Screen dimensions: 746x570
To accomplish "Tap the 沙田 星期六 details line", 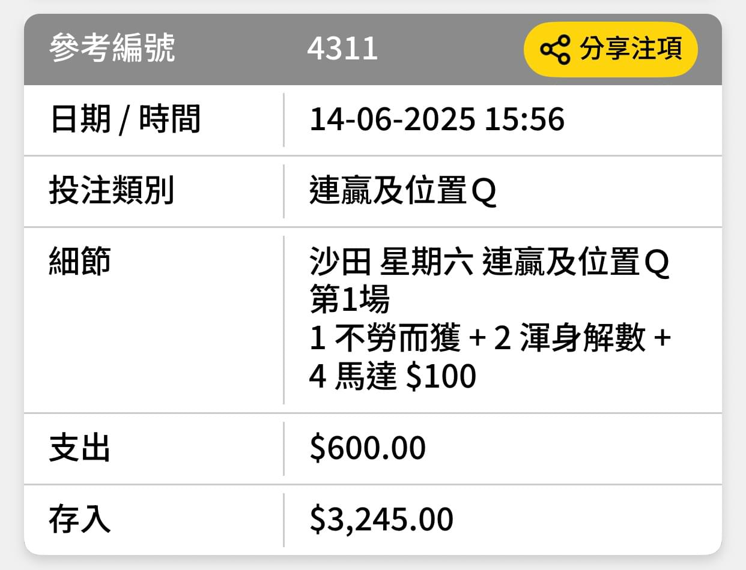I will tap(490, 263).
